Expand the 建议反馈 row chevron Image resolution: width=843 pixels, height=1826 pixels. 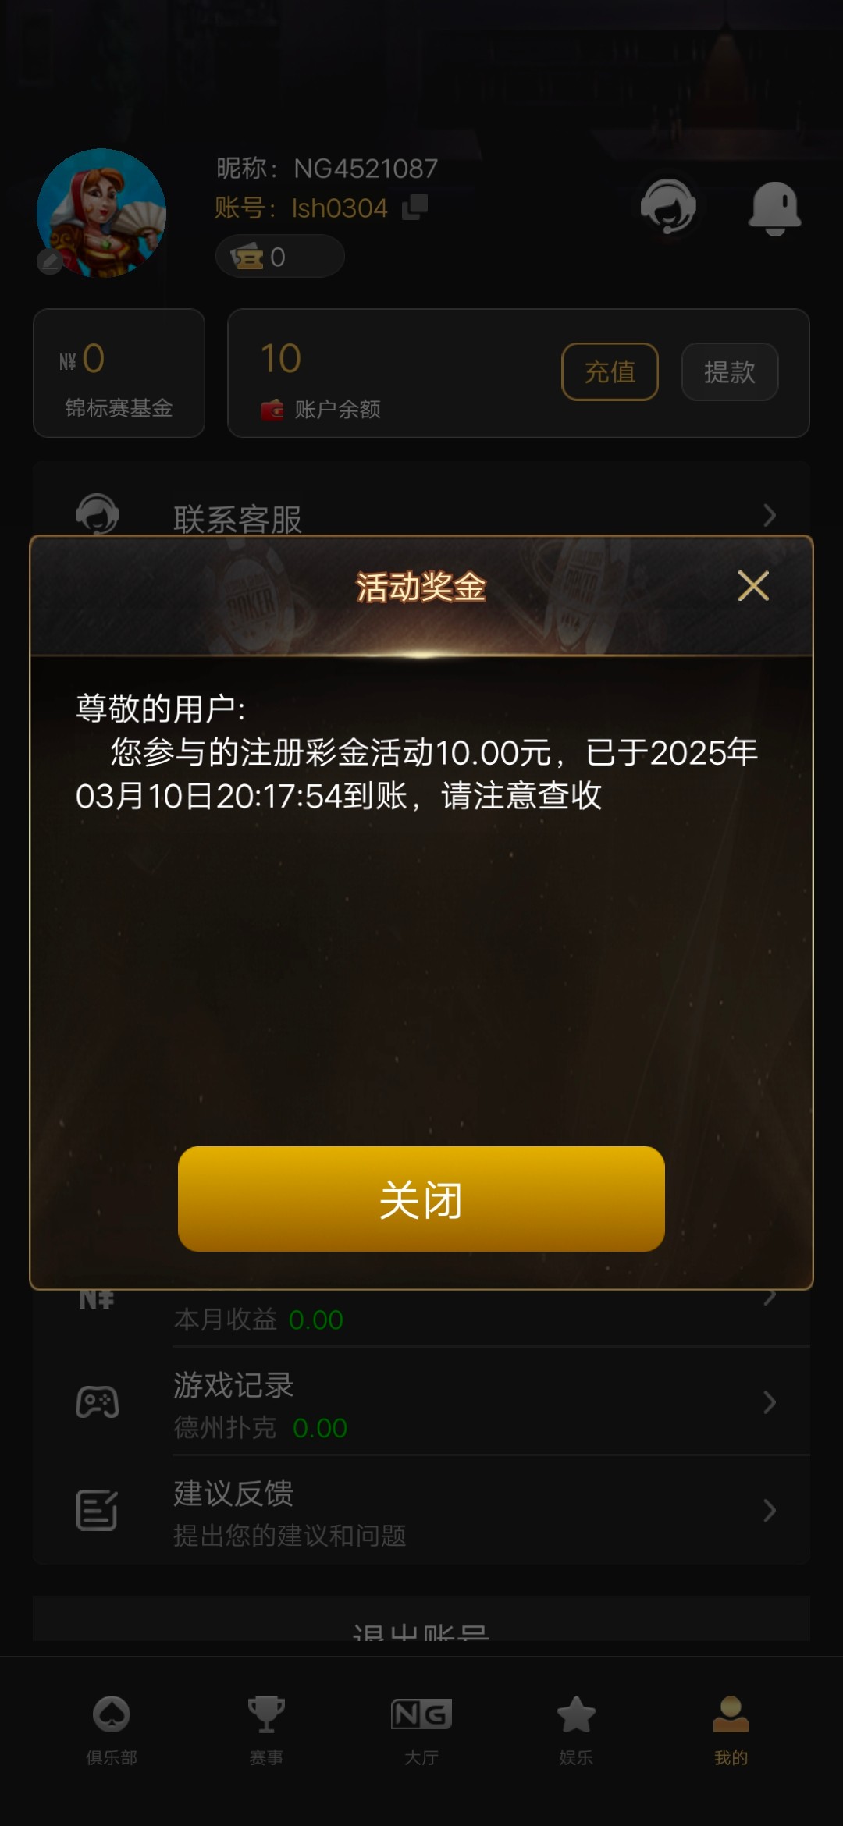[770, 1511]
